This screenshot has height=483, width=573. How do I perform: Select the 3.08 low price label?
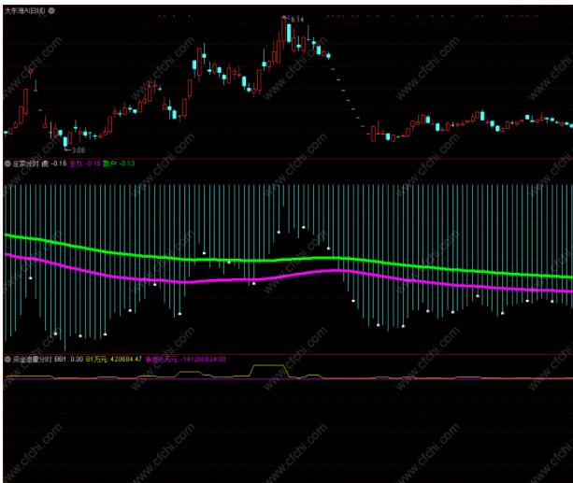[79, 150]
